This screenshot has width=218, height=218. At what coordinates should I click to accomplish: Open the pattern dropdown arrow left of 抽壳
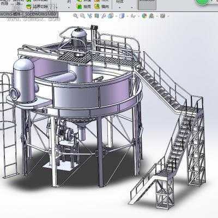click(69, 7)
